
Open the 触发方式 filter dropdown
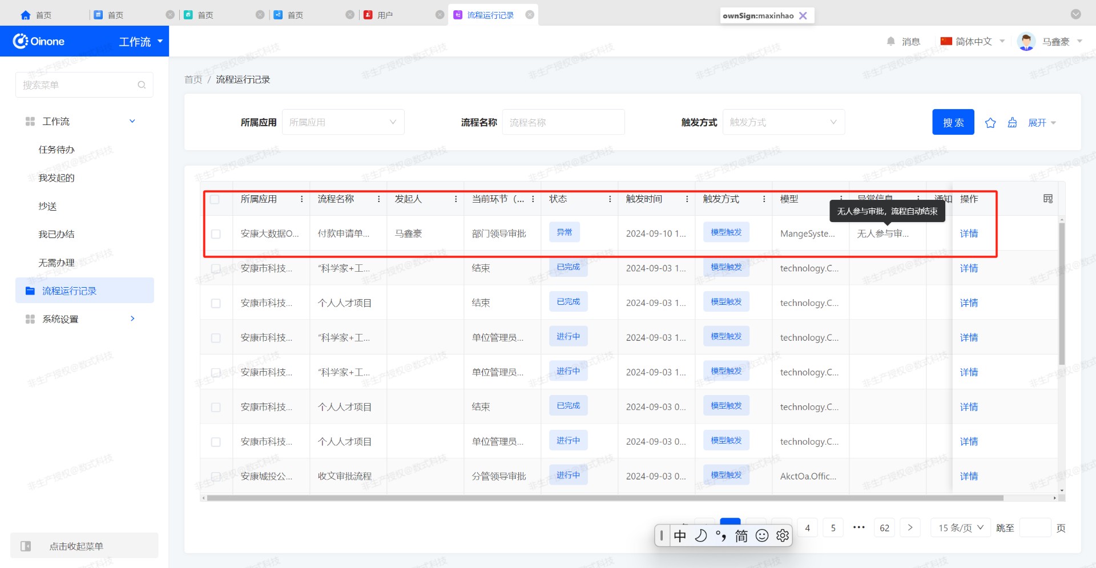tap(784, 122)
